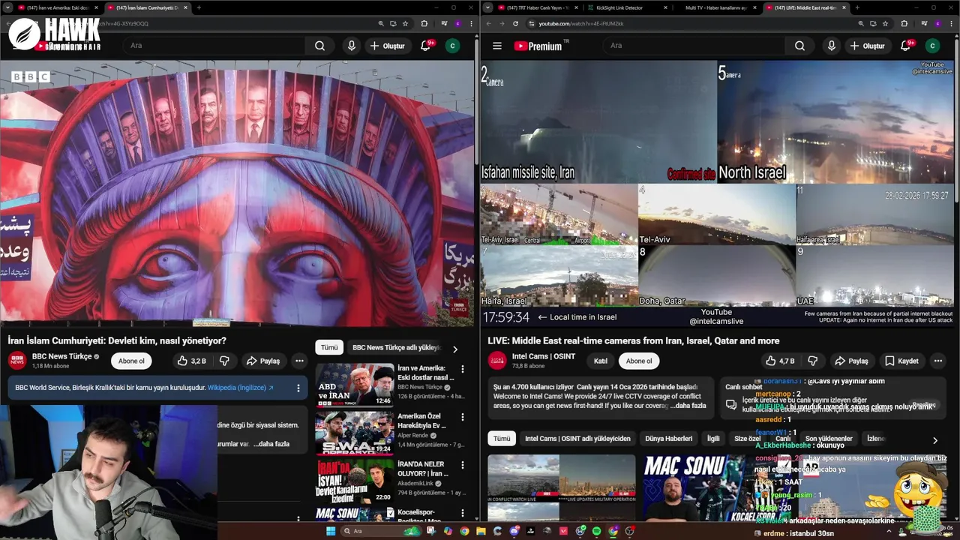The width and height of the screenshot is (960, 540).
Task: Open the Windows Start menu
Action: point(331,531)
